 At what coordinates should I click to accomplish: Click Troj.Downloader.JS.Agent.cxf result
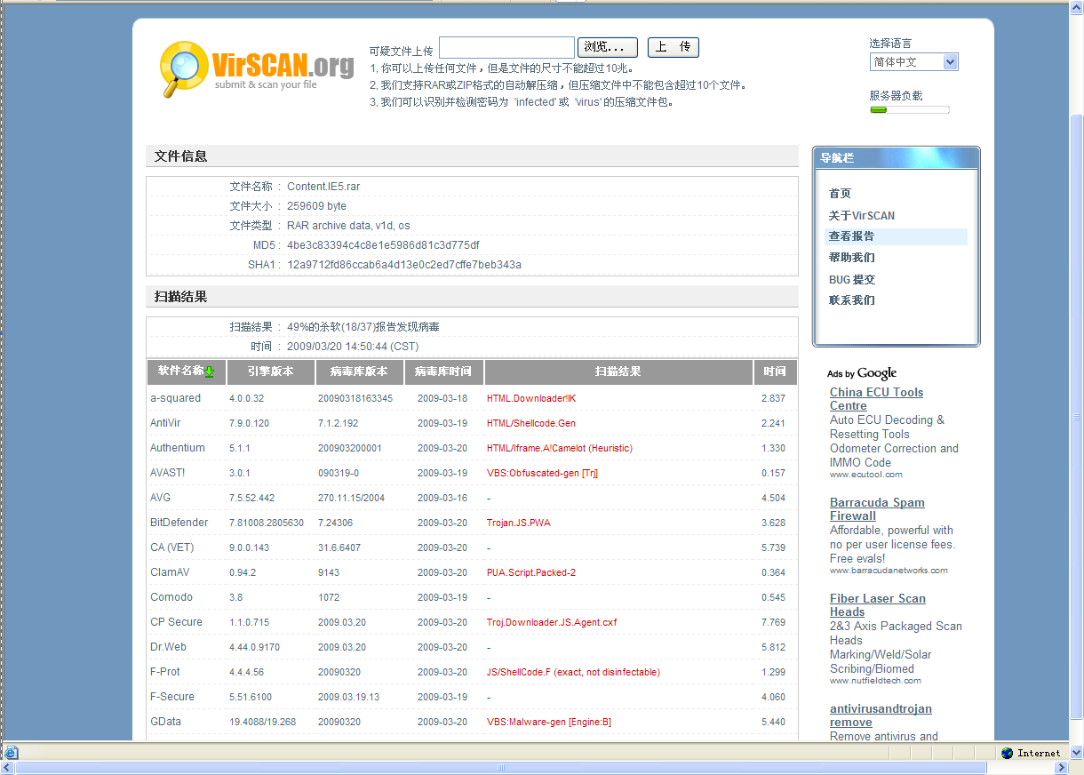pyautogui.click(x=552, y=622)
